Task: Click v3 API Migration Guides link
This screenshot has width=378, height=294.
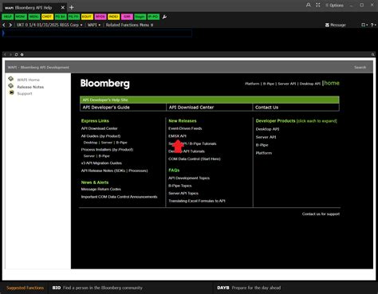Action: click(x=101, y=163)
